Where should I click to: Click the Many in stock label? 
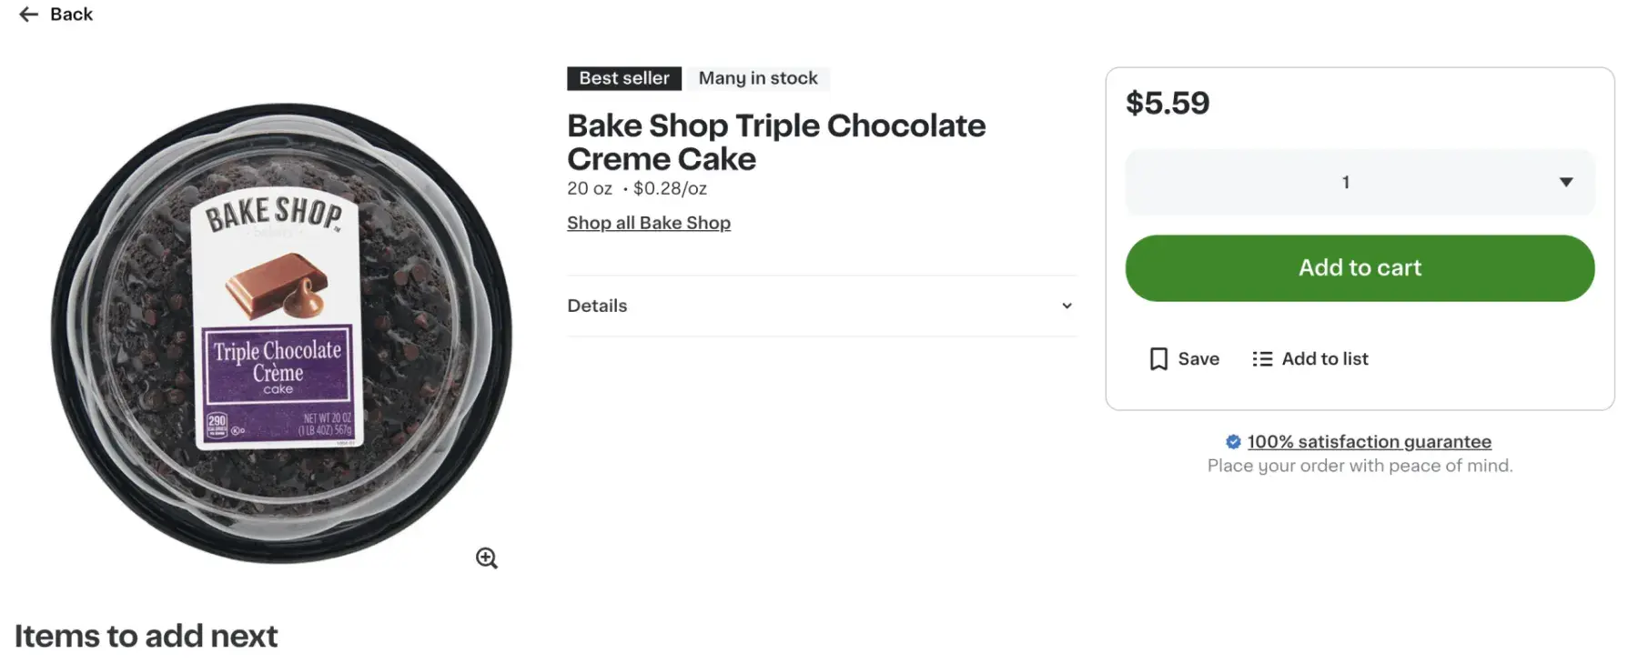point(757,78)
